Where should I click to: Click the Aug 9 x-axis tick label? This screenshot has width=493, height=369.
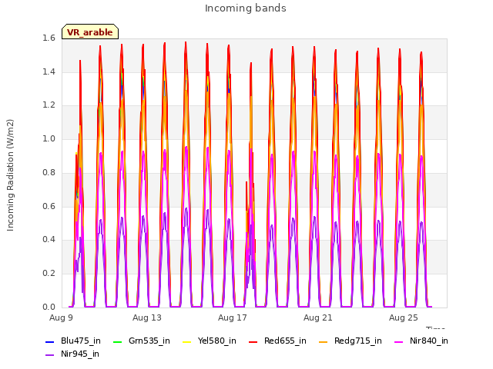61,317
